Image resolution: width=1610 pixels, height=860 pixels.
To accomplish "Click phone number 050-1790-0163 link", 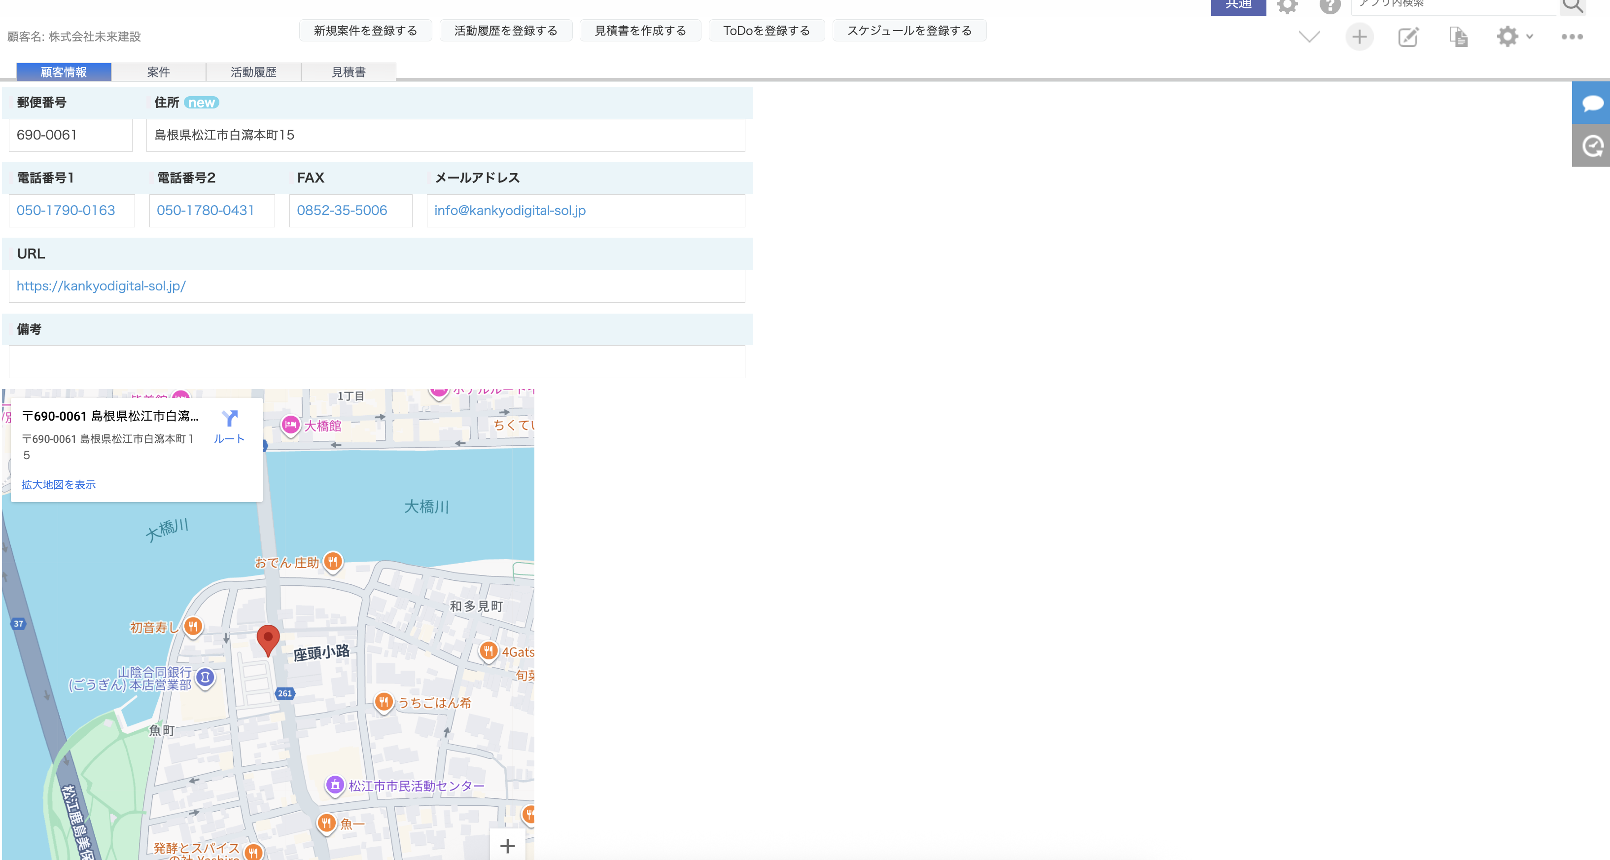I will tap(66, 211).
